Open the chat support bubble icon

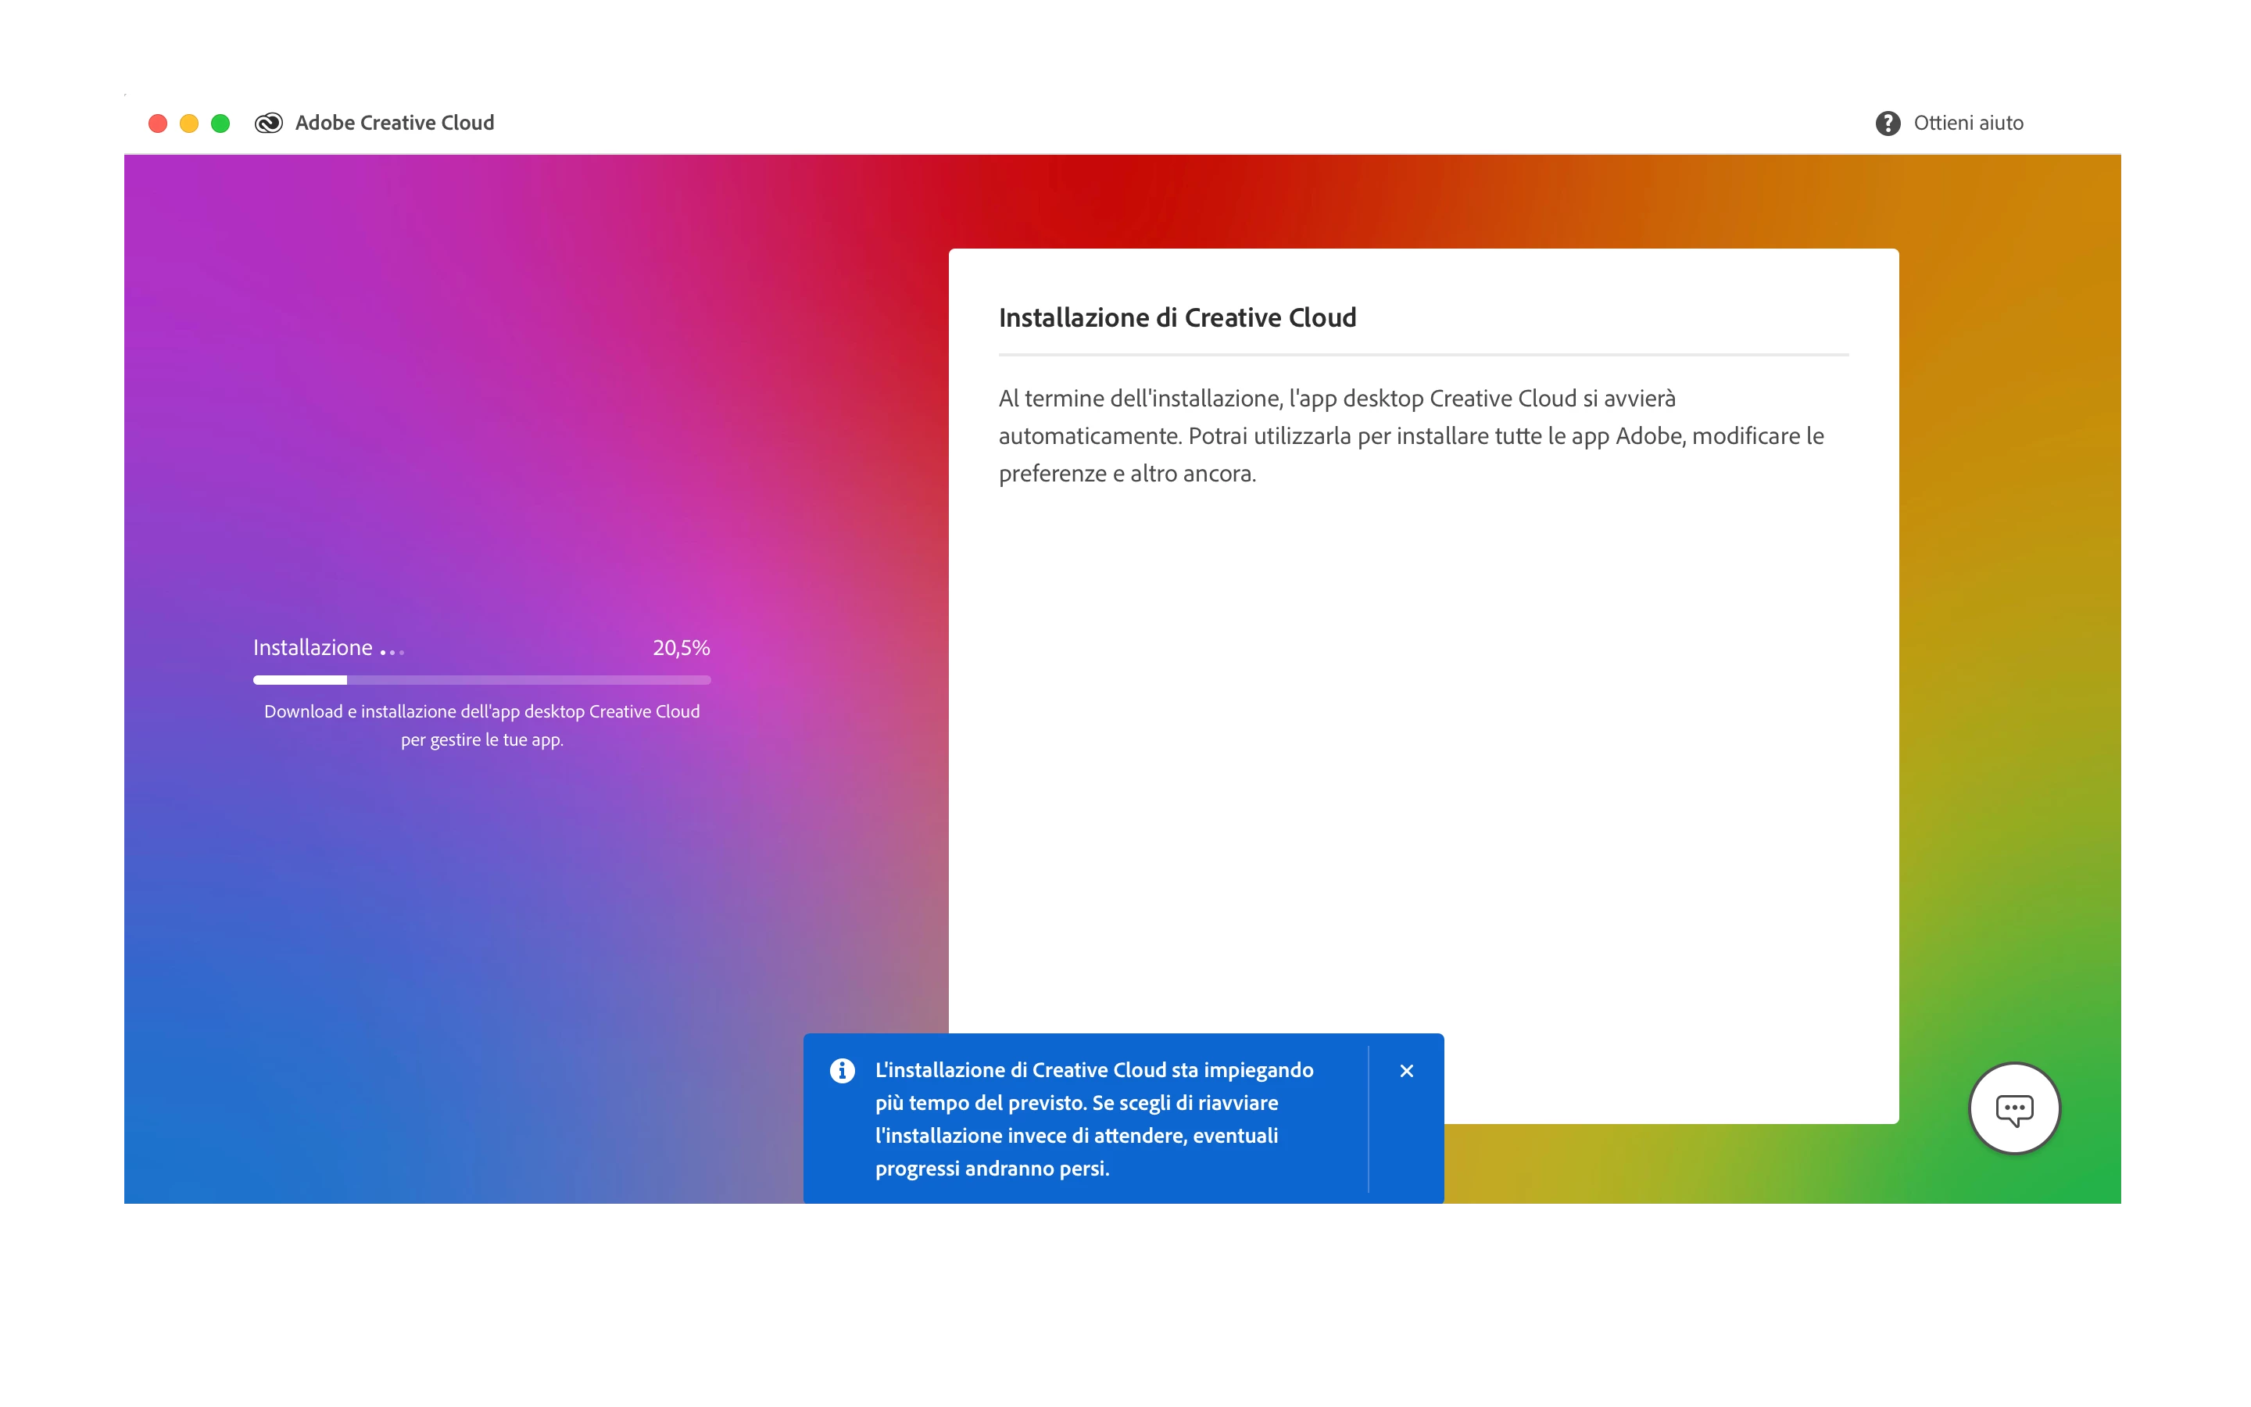2014,1108
